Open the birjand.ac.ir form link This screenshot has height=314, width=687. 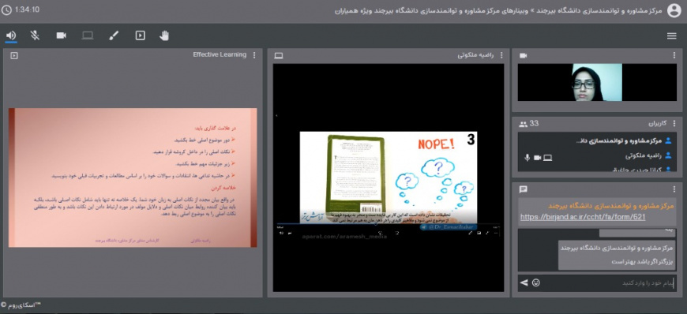tap(583, 217)
